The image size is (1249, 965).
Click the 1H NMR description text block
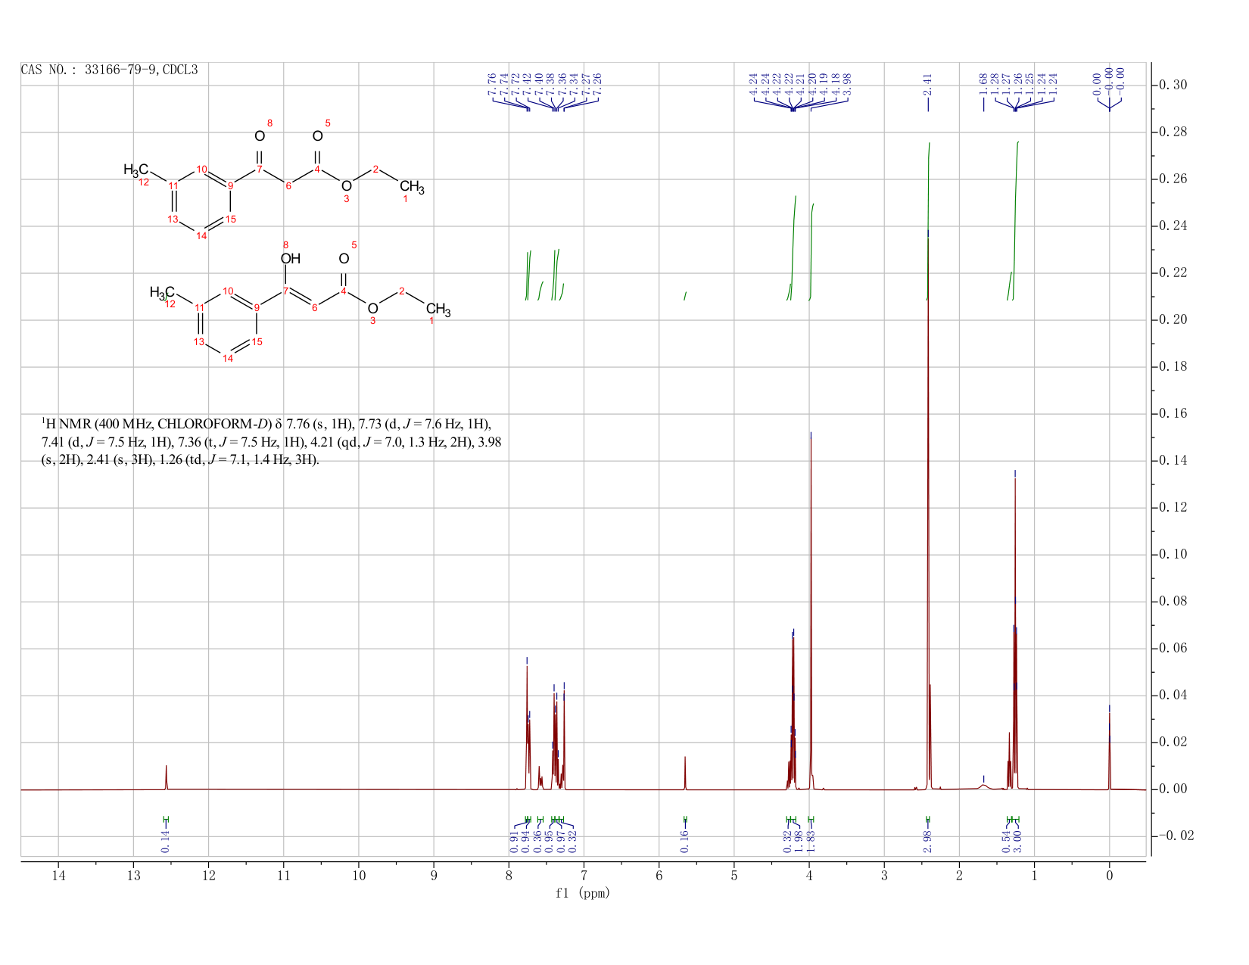click(271, 441)
